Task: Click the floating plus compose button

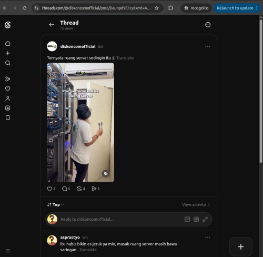Action: (241, 247)
